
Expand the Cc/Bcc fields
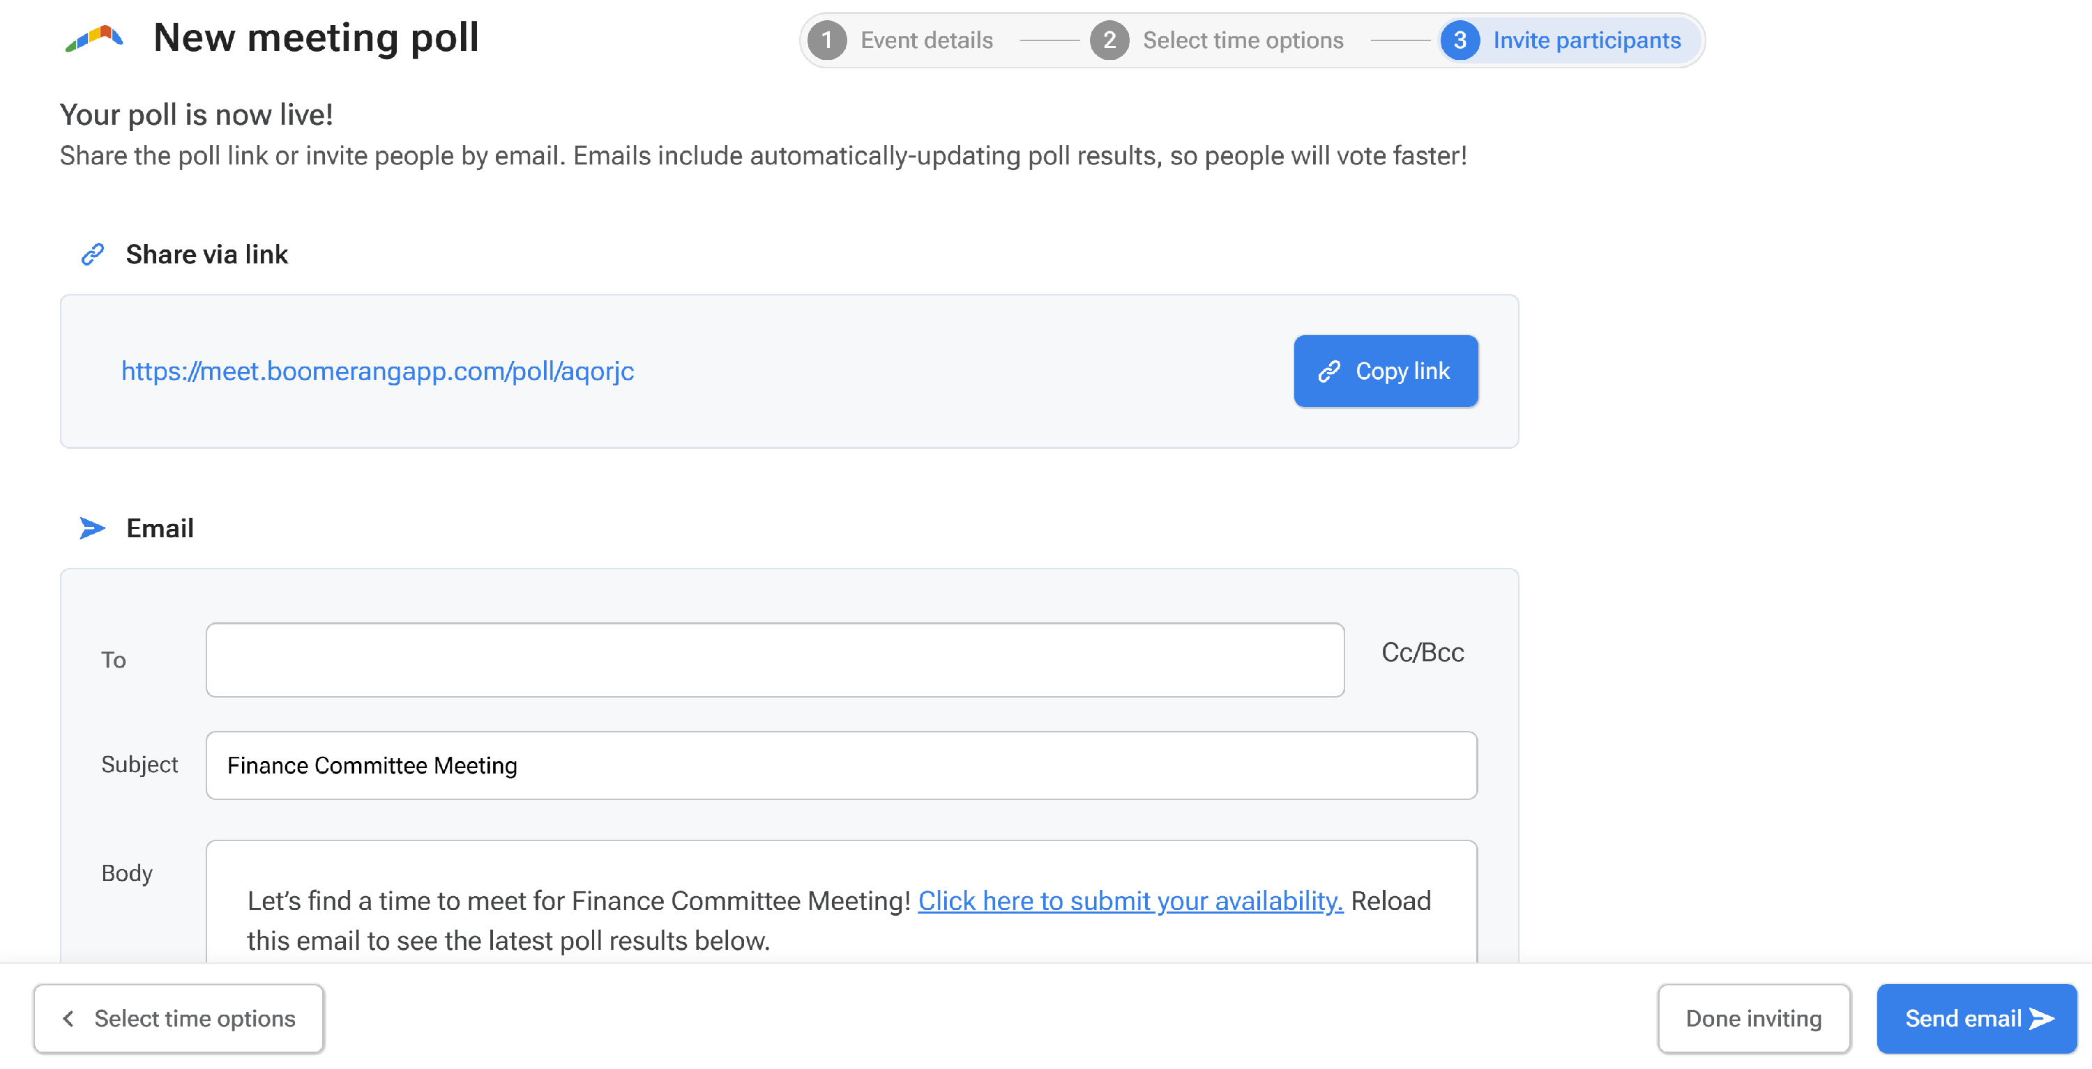coord(1422,652)
